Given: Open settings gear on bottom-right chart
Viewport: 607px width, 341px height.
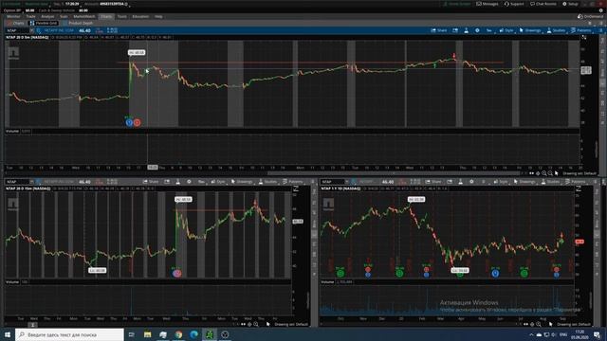Looking at the screenshot, I should coord(471,182).
